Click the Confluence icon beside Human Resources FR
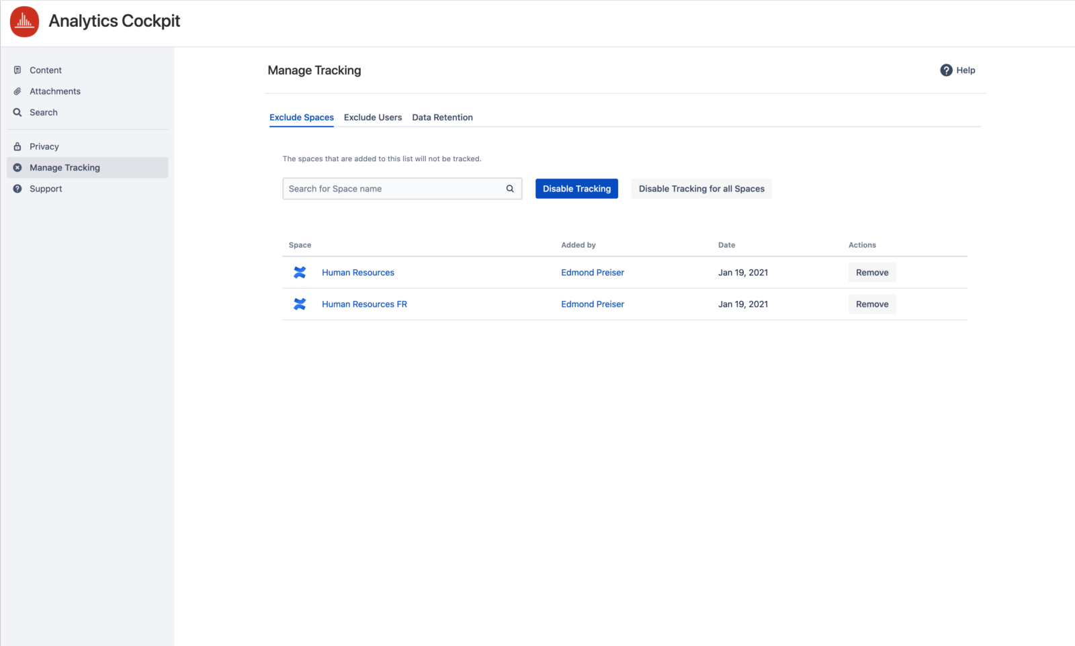 300,304
